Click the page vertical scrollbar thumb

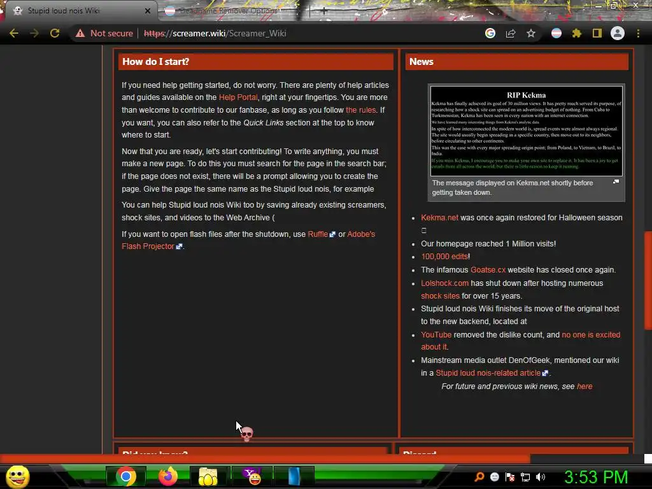point(648,280)
